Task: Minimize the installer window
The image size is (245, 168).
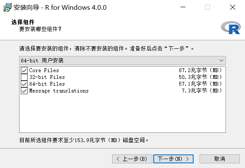Action: coord(183,7)
